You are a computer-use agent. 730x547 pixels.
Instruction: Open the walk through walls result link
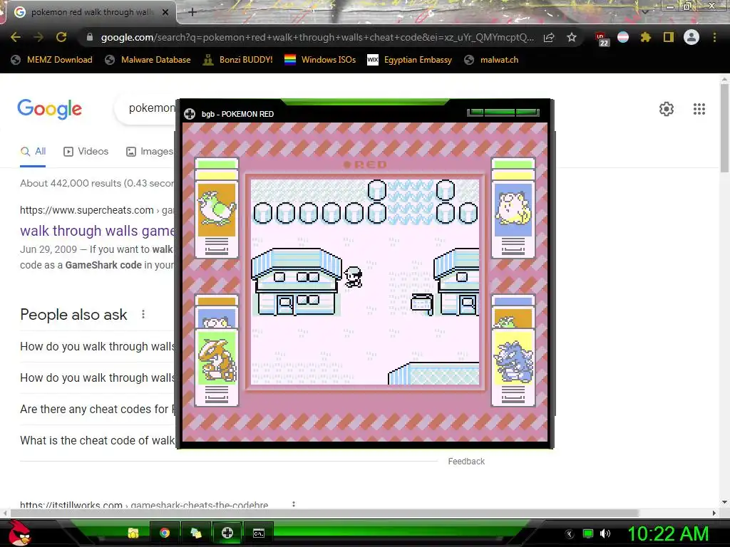point(98,231)
